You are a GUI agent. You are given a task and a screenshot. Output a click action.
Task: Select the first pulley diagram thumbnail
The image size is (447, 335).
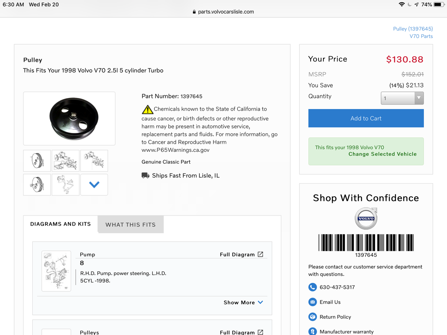click(37, 161)
